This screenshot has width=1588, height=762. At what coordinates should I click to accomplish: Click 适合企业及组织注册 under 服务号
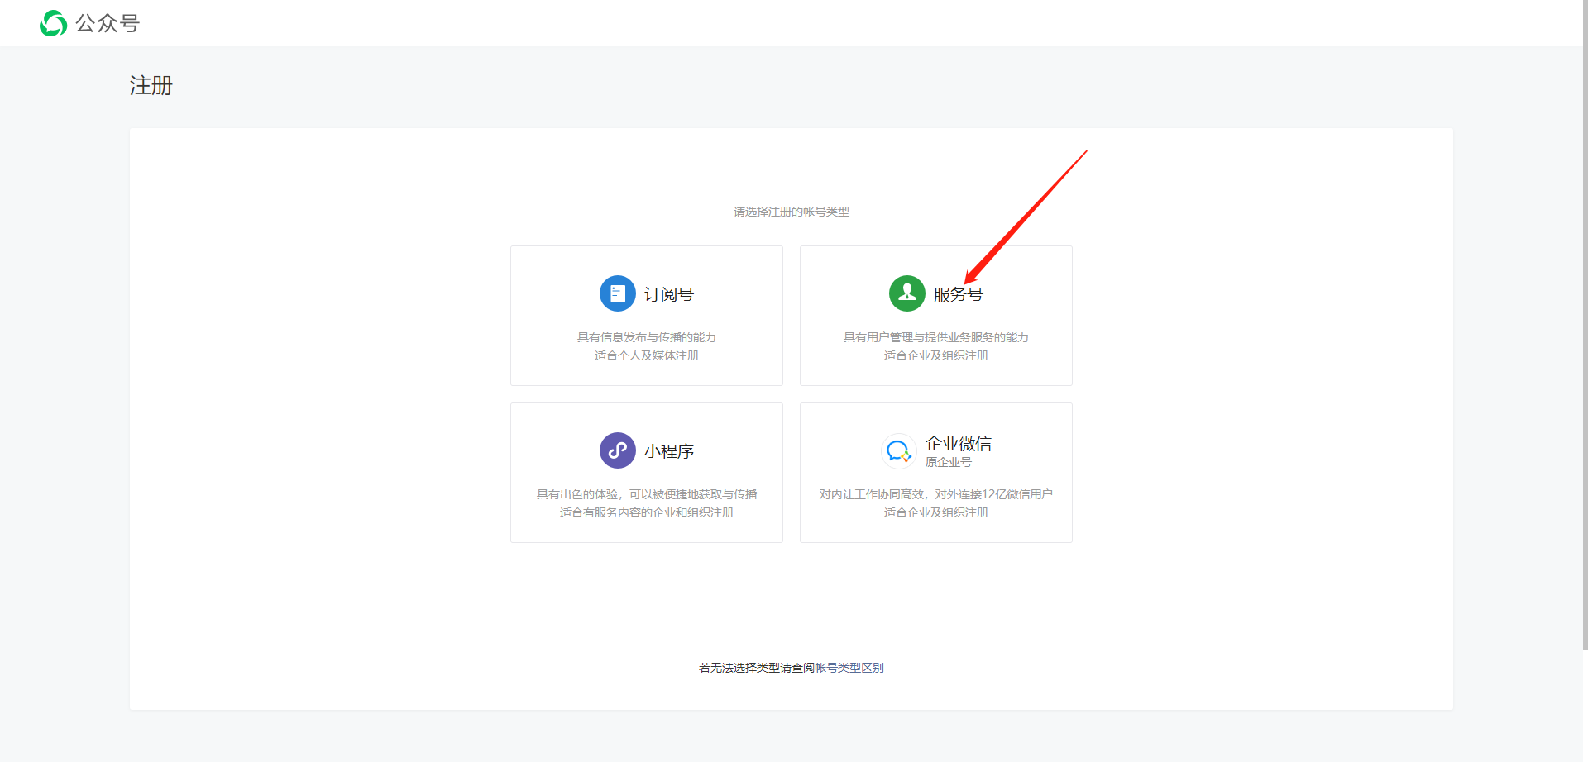pyautogui.click(x=936, y=355)
